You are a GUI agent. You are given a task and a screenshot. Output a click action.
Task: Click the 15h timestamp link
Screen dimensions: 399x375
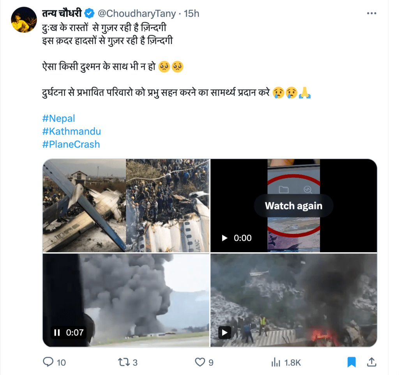tap(191, 14)
